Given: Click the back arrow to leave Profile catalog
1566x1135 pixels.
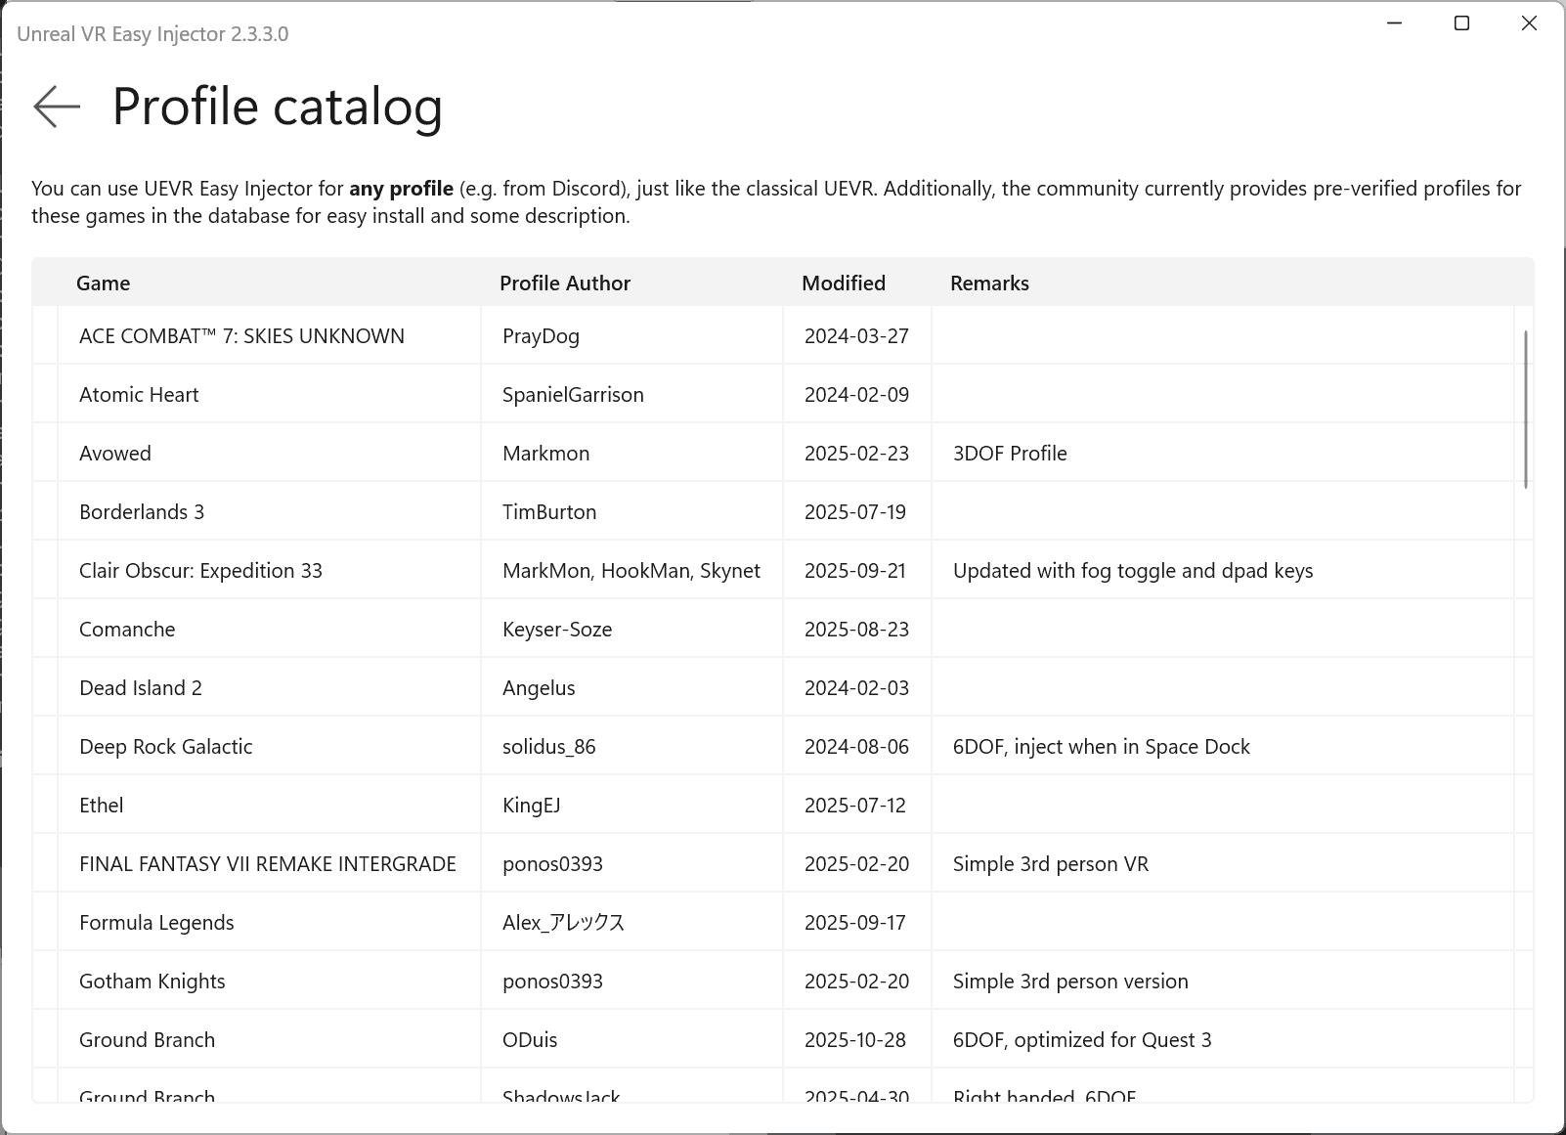Looking at the screenshot, I should tap(56, 107).
